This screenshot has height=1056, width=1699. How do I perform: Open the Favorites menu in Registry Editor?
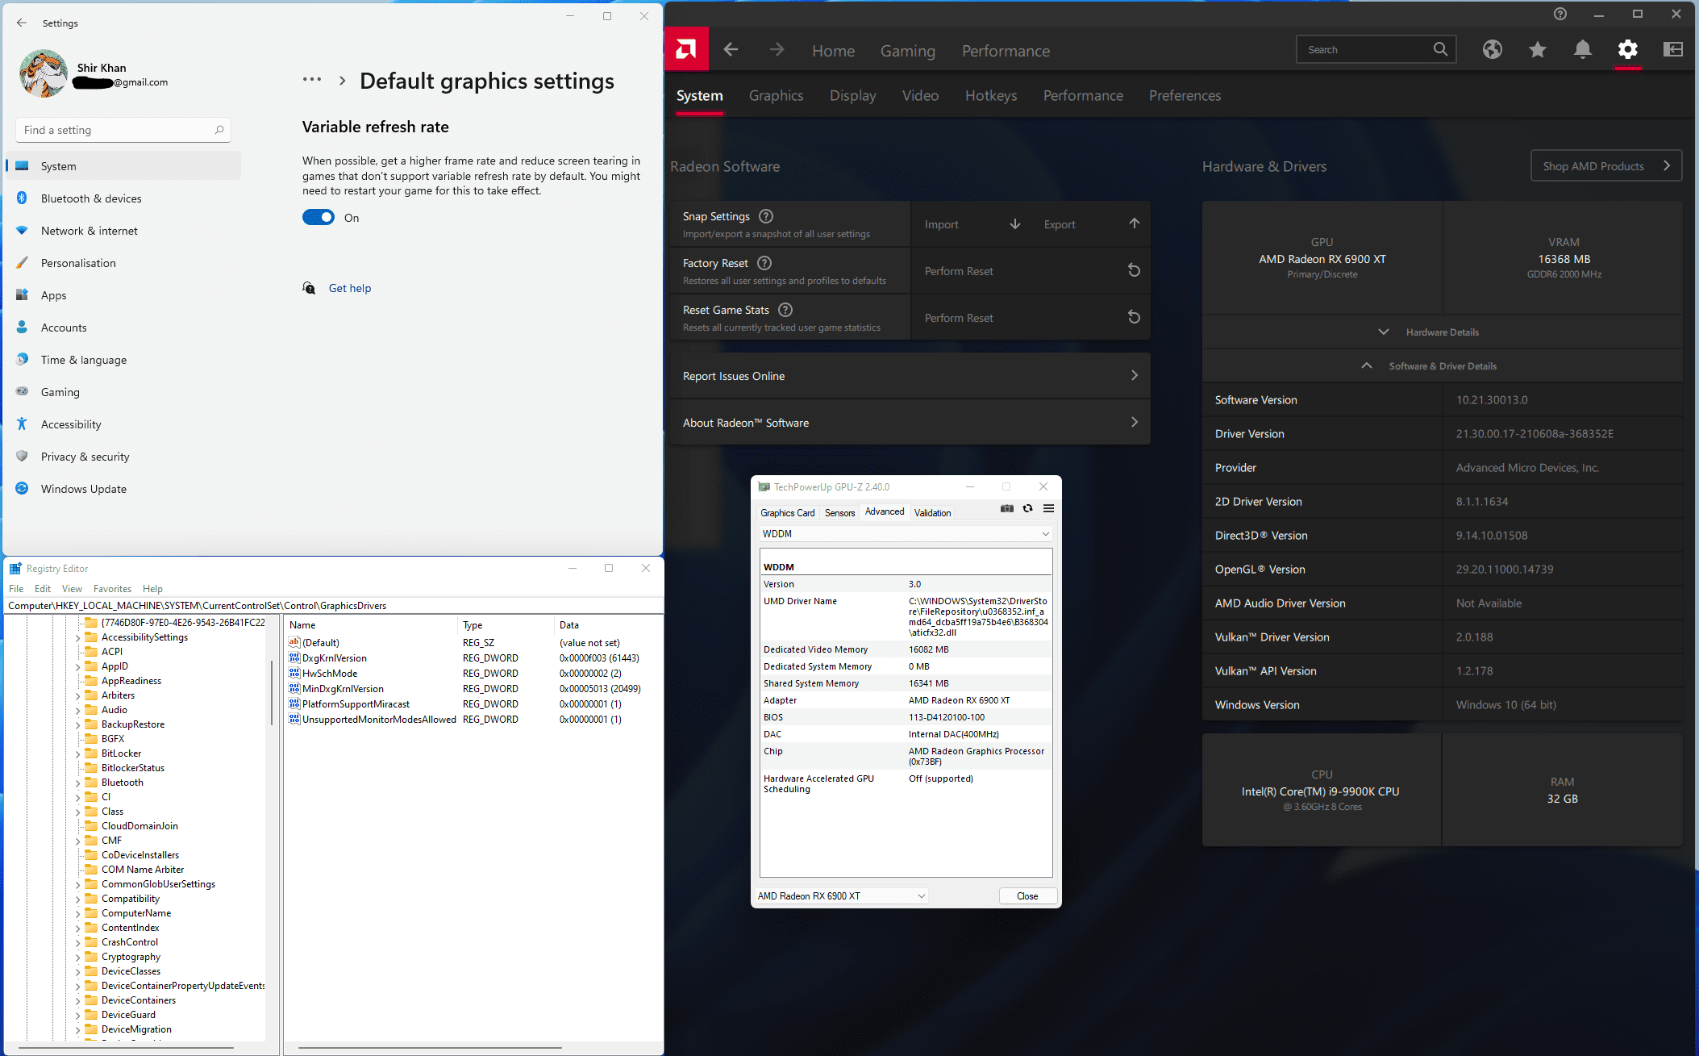pos(112,589)
